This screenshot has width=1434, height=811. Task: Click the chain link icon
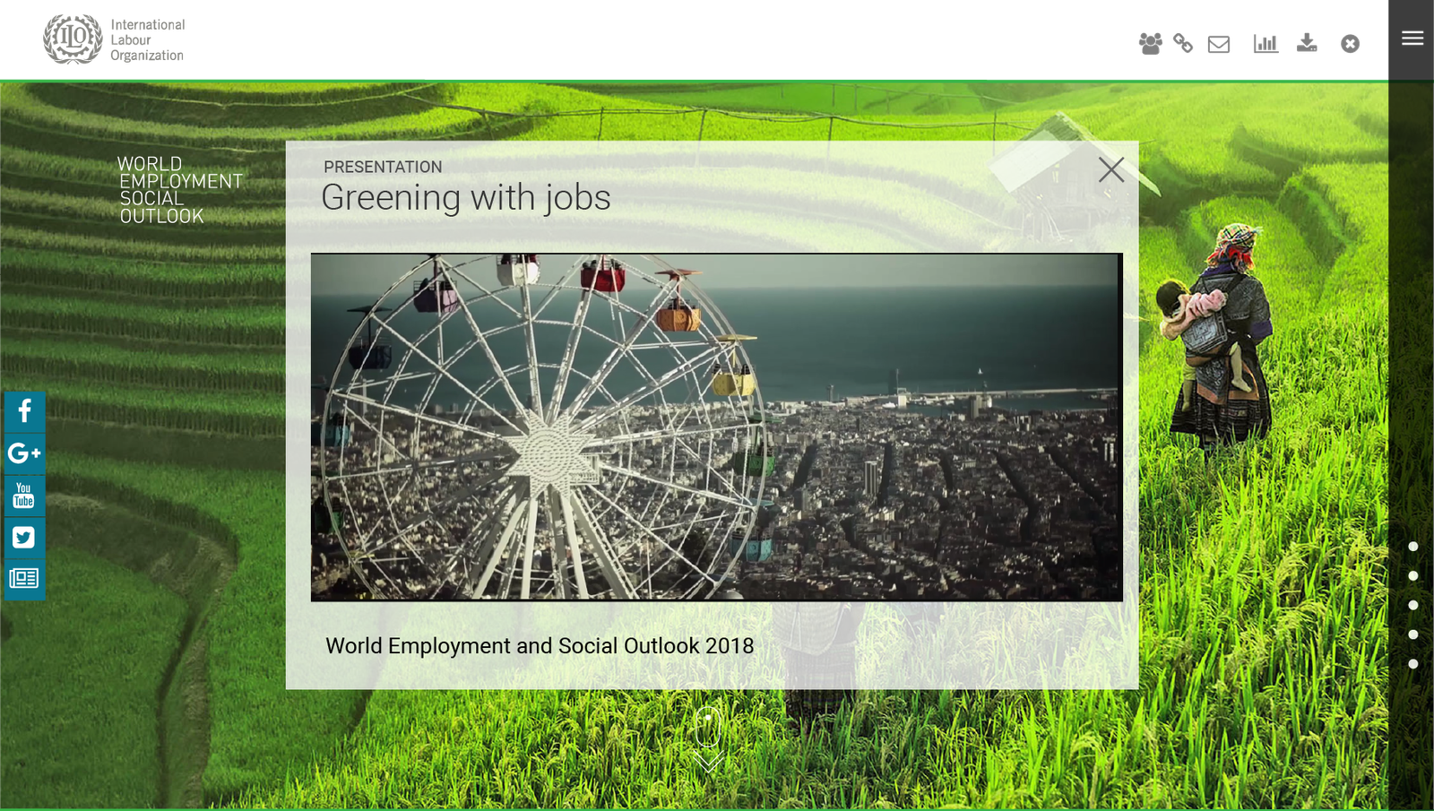click(x=1183, y=43)
